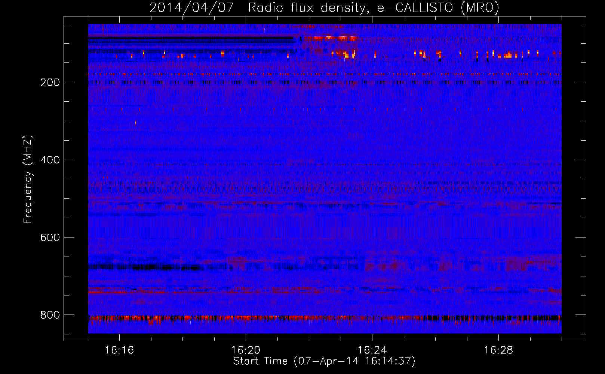Viewport: 605px width, 374px height.
Task: Click the 16:28 time tick label
Action: point(498,350)
